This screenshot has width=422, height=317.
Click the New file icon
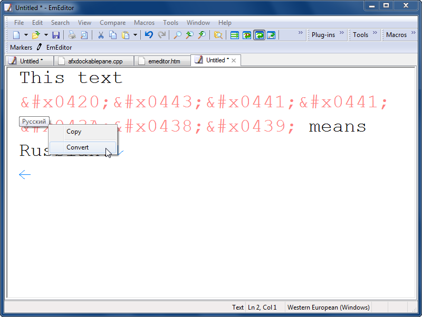click(17, 35)
